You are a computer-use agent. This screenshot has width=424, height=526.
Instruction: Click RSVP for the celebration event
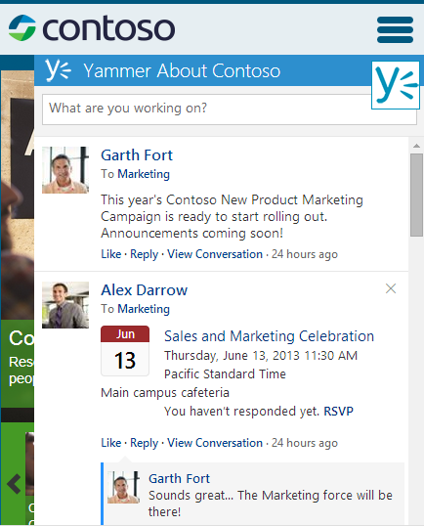pos(339,411)
